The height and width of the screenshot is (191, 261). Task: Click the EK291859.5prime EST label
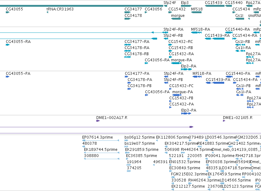(x=142, y=150)
